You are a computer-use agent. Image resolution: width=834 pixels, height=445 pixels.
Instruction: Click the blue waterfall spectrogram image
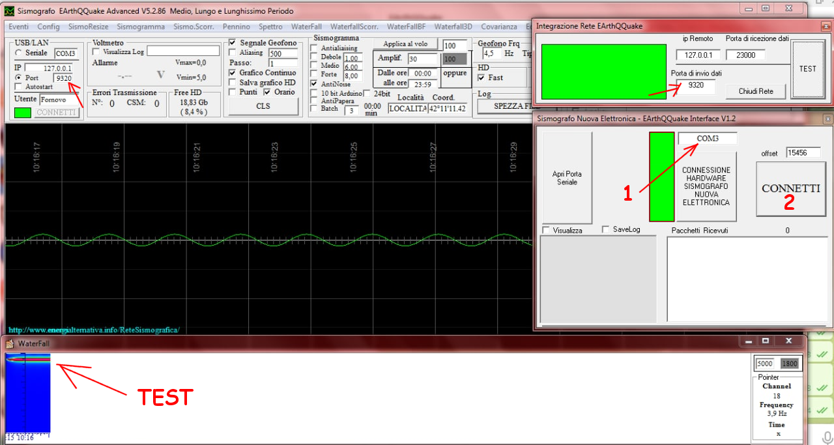click(x=28, y=394)
